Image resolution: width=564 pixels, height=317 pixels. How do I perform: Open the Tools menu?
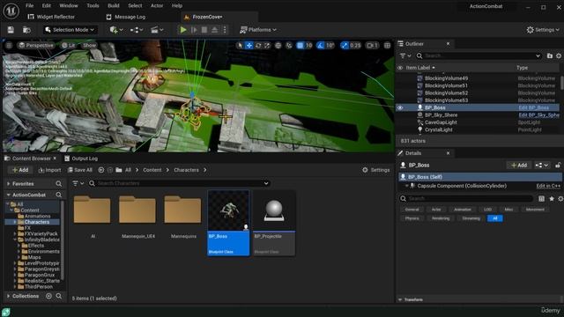(93, 6)
